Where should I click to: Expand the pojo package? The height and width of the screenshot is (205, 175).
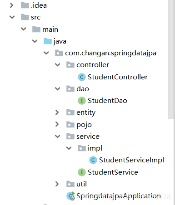click(x=57, y=124)
